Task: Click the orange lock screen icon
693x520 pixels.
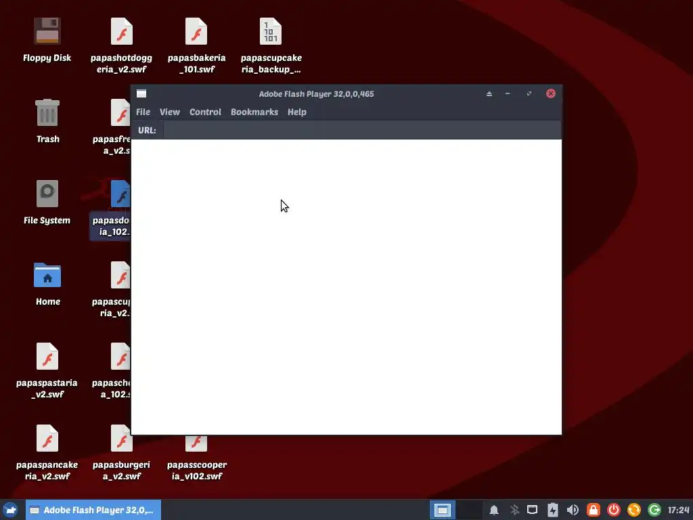Action: coord(593,510)
